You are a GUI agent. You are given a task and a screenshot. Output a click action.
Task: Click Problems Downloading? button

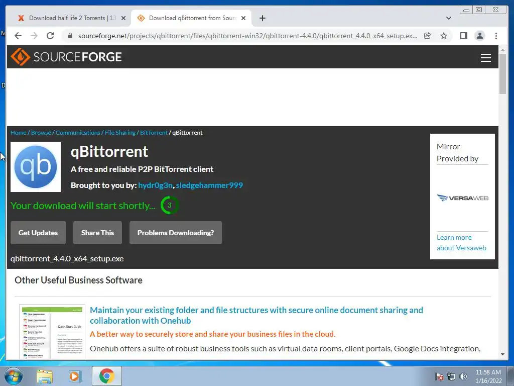175,233
